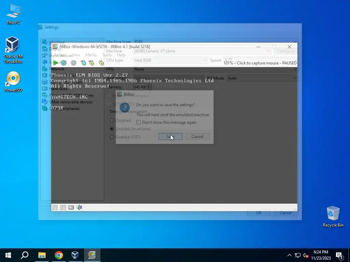Viewport: 350px width, 262px height.
Task: Hard reset the machine via teal reset icon
Action: point(64,63)
